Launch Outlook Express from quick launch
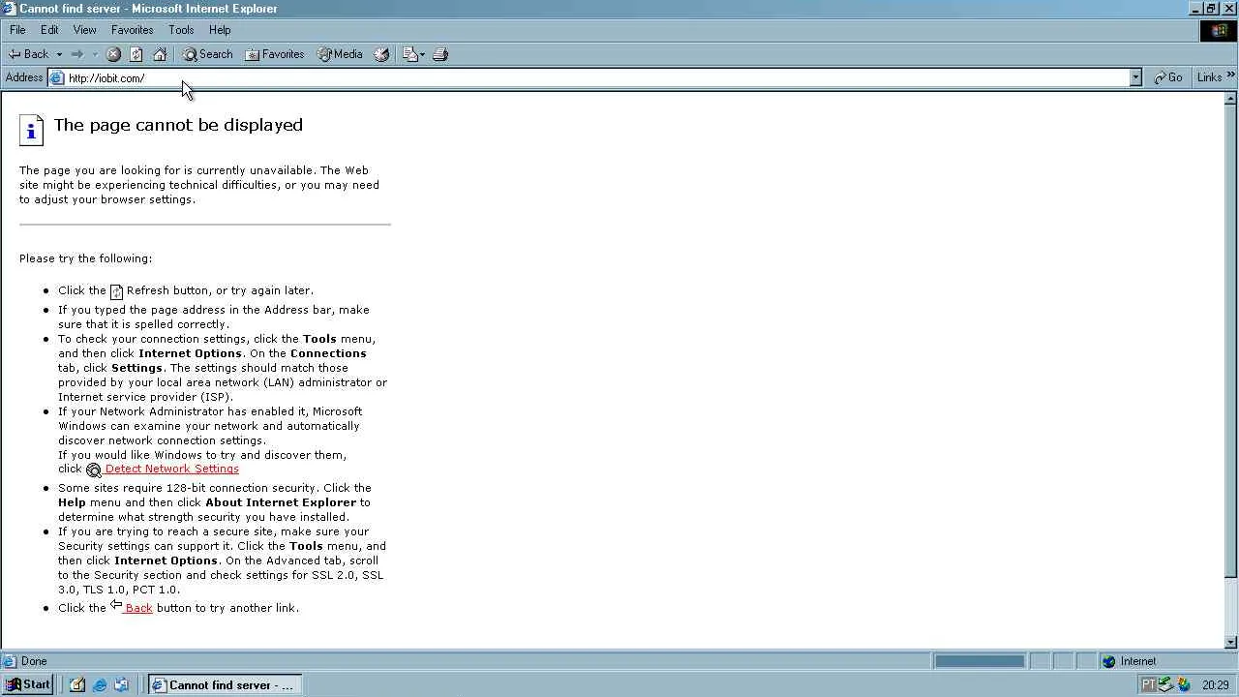This screenshot has height=697, width=1239. click(121, 684)
